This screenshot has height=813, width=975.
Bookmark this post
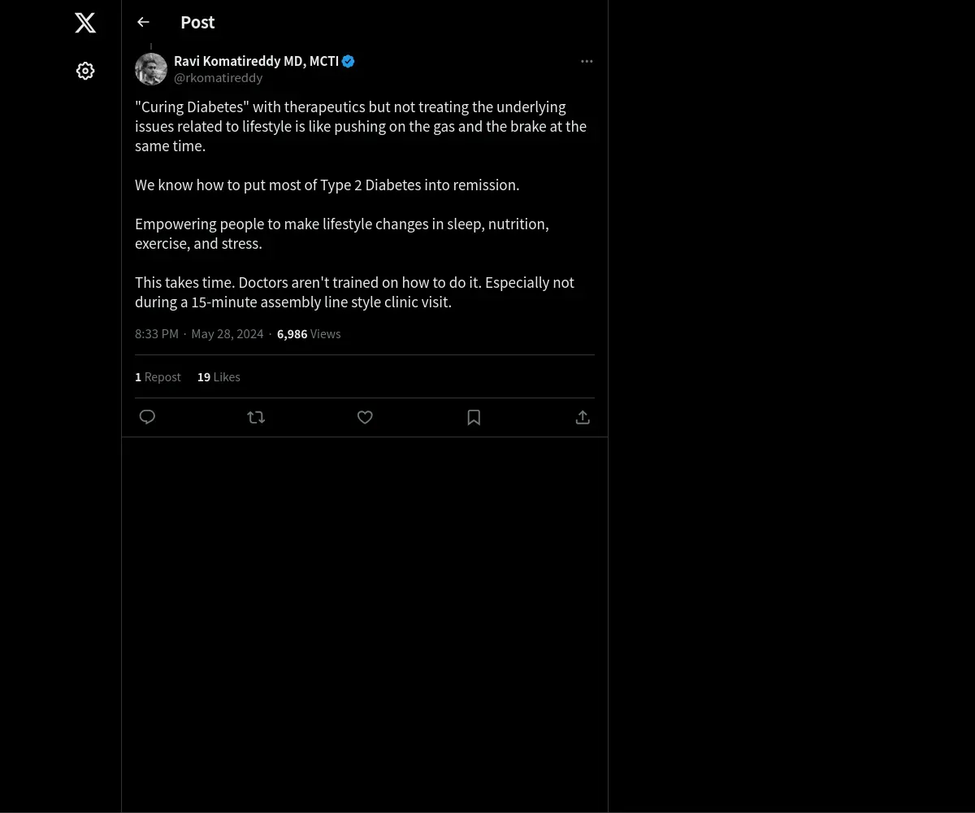(x=474, y=417)
